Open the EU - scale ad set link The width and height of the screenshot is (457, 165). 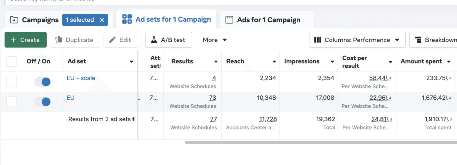pyautogui.click(x=81, y=78)
